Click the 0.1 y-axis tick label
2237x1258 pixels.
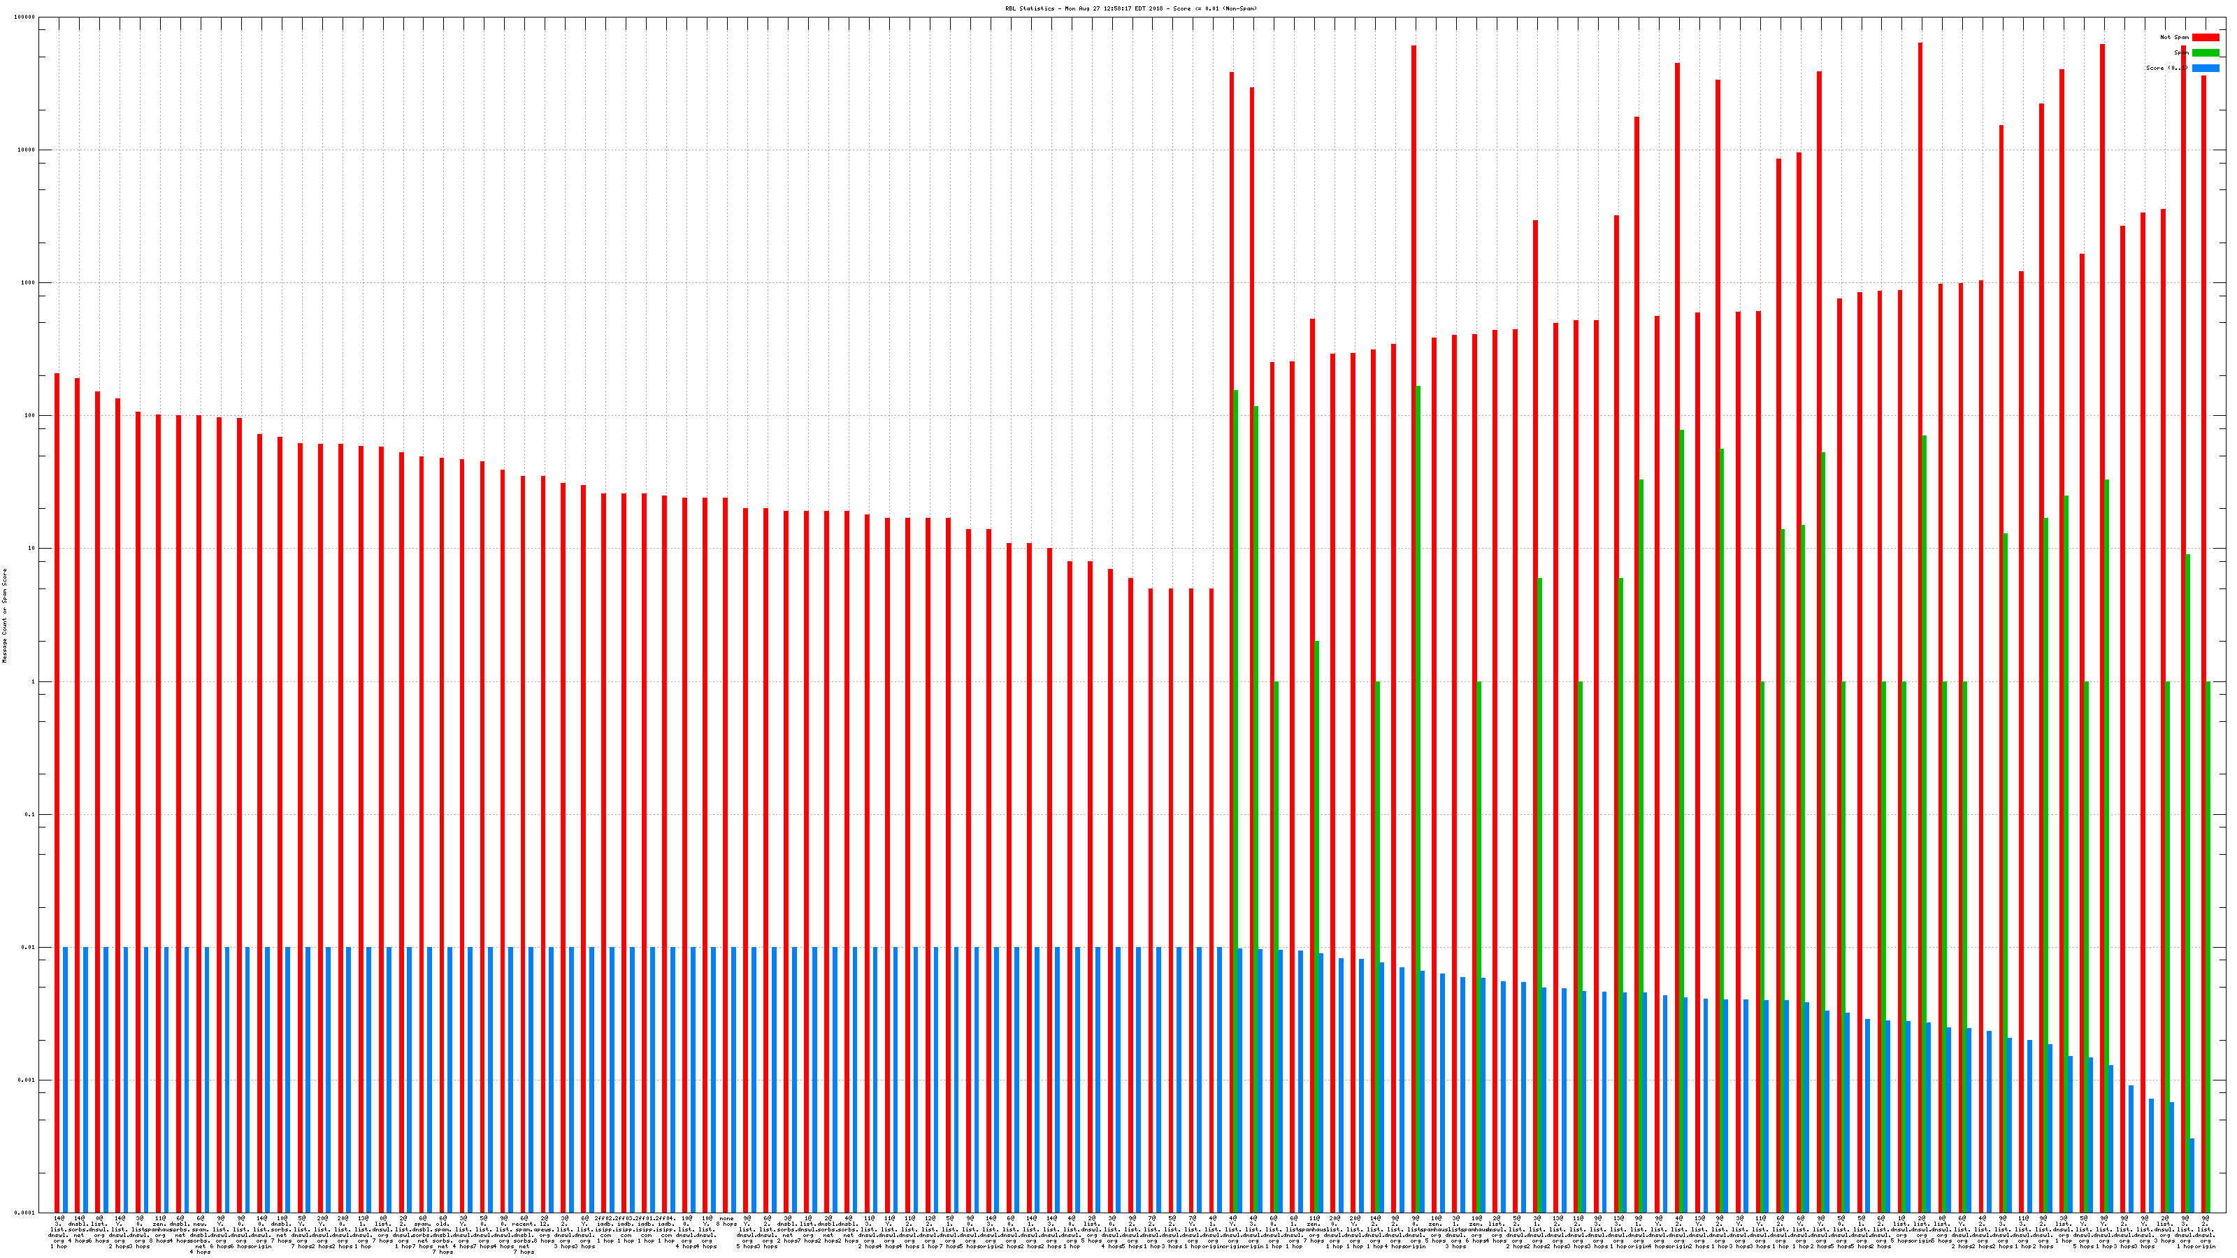(x=30, y=814)
